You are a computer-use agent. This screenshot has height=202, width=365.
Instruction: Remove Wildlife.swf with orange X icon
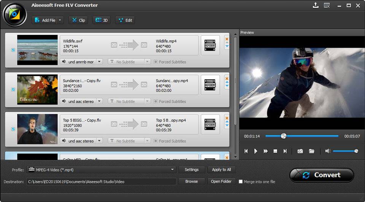point(227,39)
